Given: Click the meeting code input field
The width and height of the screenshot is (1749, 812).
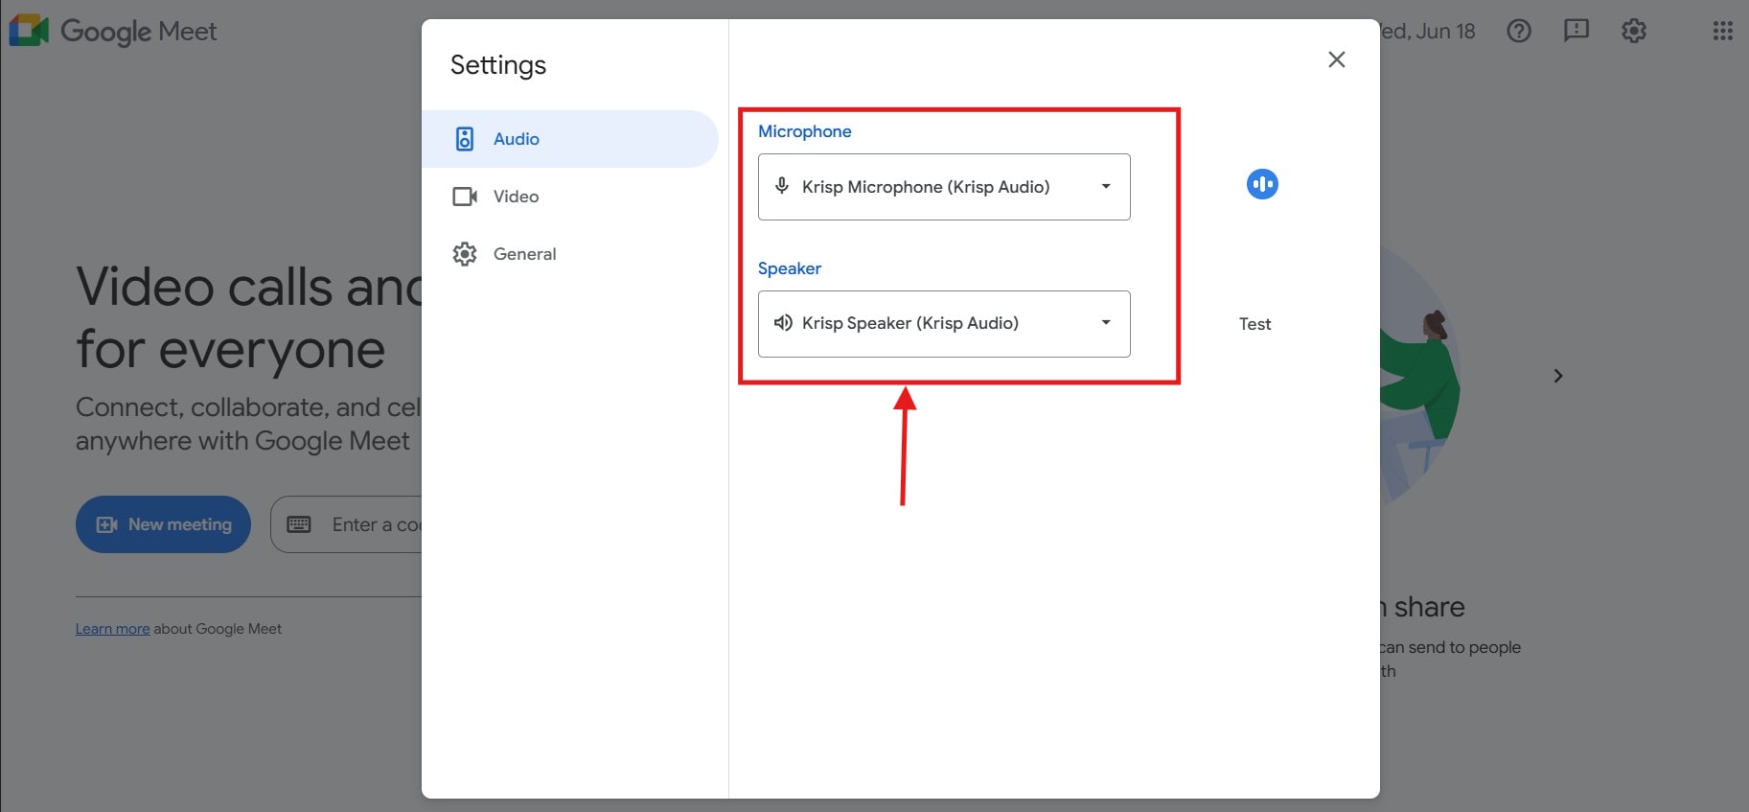Looking at the screenshot, I should click(x=346, y=524).
